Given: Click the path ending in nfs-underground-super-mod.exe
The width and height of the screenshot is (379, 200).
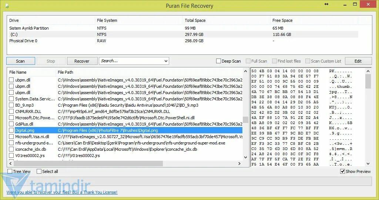Looking at the screenshot, I should [x=141, y=143].
